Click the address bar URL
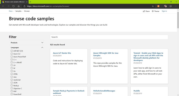The height and width of the screenshot is (96, 179). click(48, 6)
